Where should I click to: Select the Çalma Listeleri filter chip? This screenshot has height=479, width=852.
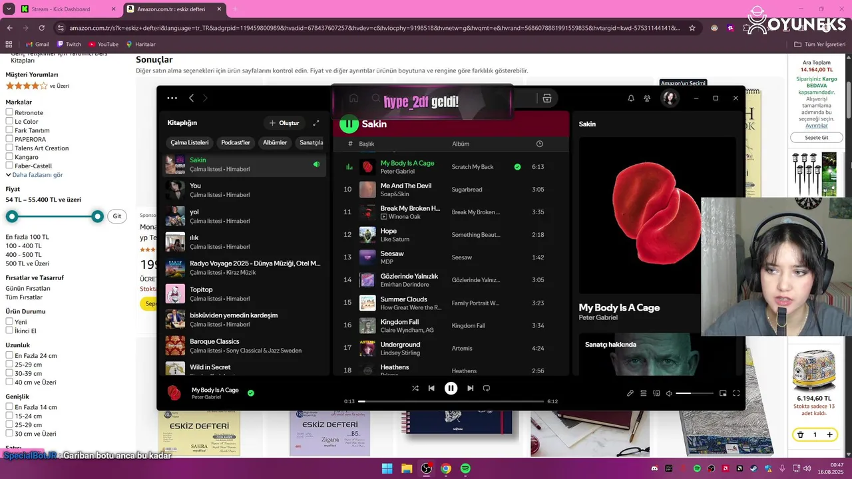coord(190,142)
